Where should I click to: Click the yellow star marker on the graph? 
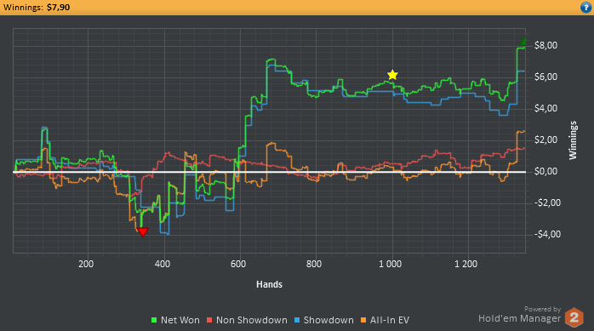point(392,75)
